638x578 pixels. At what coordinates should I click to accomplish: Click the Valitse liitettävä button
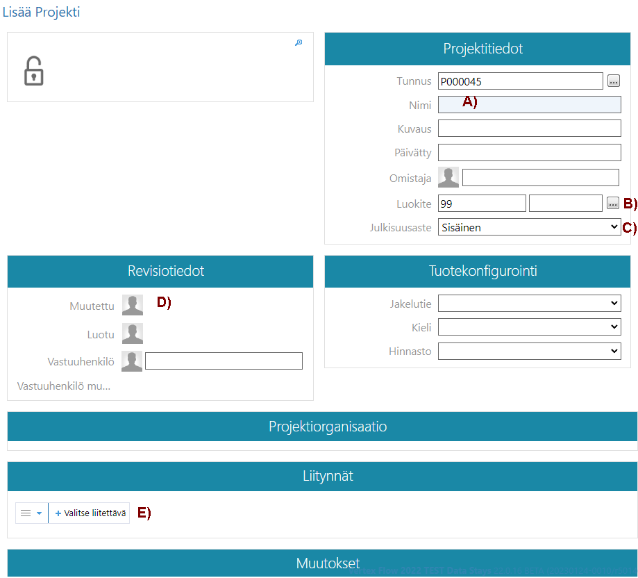90,513
